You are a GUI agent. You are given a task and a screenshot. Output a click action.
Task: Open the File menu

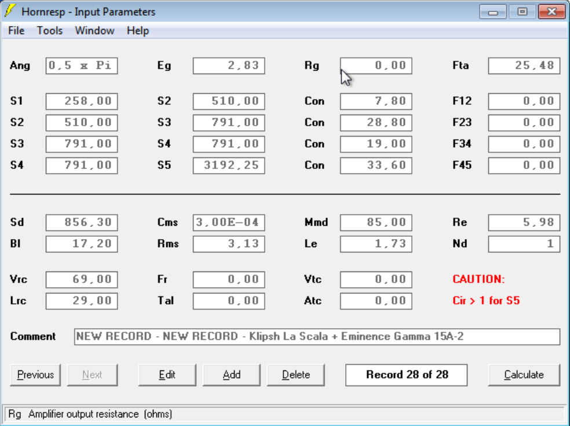[16, 31]
